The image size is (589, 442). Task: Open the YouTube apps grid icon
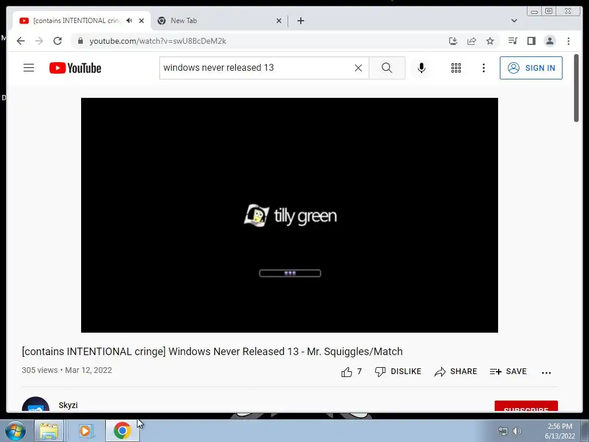click(x=456, y=68)
